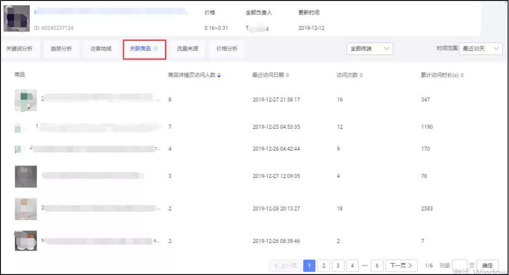
Task: Switch to the 关键词分析 tab
Action: 19,49
